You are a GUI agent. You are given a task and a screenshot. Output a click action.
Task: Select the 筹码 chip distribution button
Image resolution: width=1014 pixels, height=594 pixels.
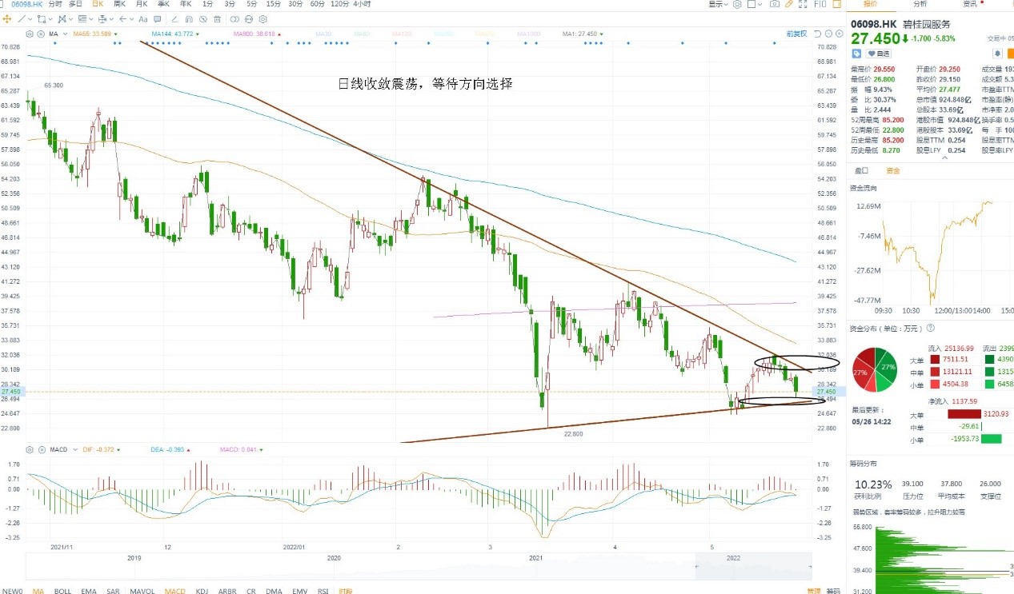click(833, 591)
